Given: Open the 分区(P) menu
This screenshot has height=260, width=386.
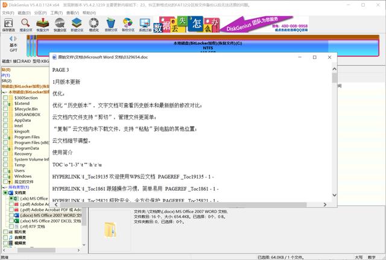Looking at the screenshot, I should pos(40,13).
